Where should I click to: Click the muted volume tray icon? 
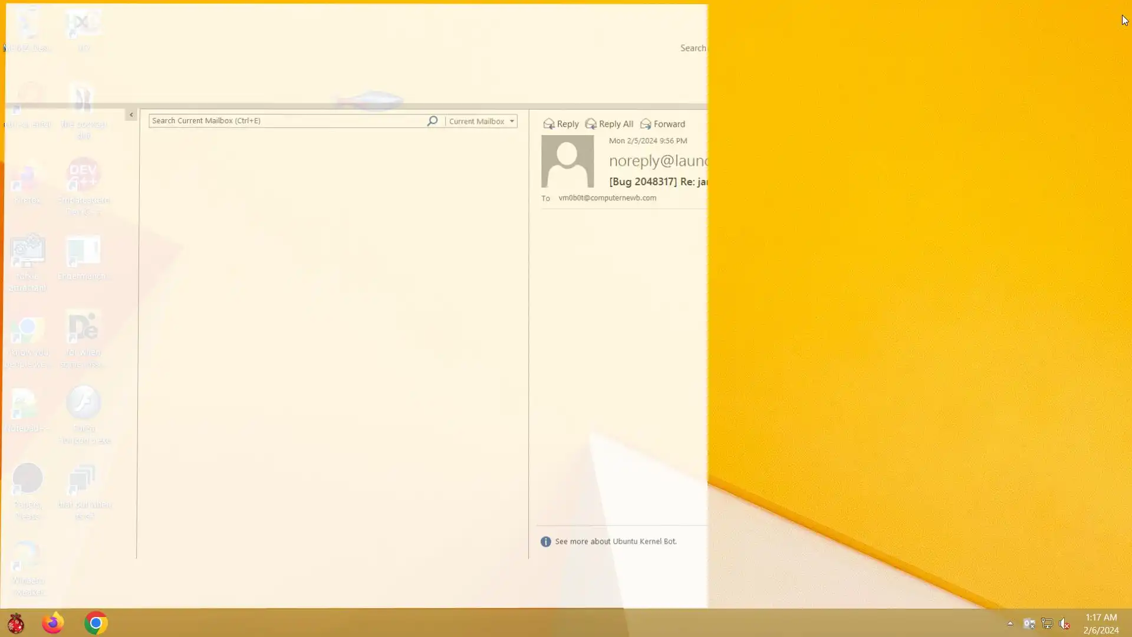coord(1064,623)
